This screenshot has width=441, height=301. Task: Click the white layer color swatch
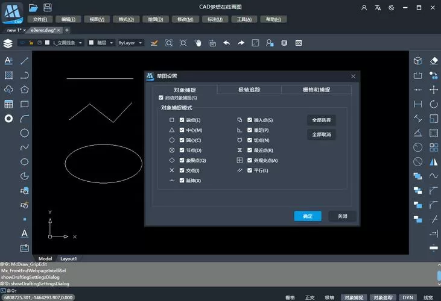(x=47, y=43)
